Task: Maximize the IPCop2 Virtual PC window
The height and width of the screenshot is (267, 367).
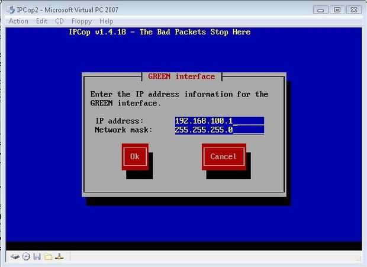Action: (337, 10)
